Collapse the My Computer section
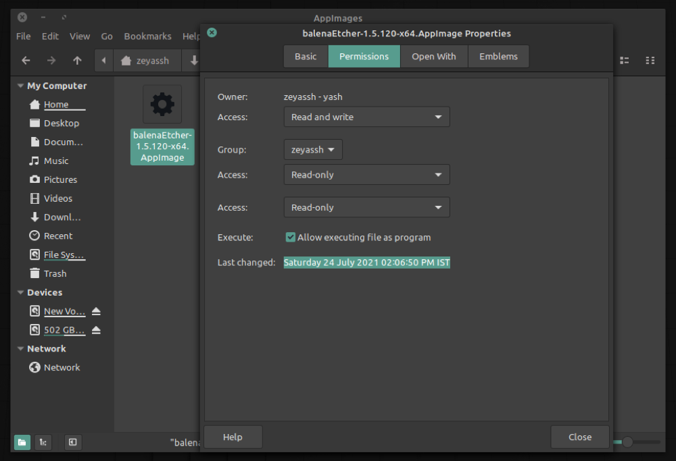Viewport: 676px width, 461px height. pos(20,86)
